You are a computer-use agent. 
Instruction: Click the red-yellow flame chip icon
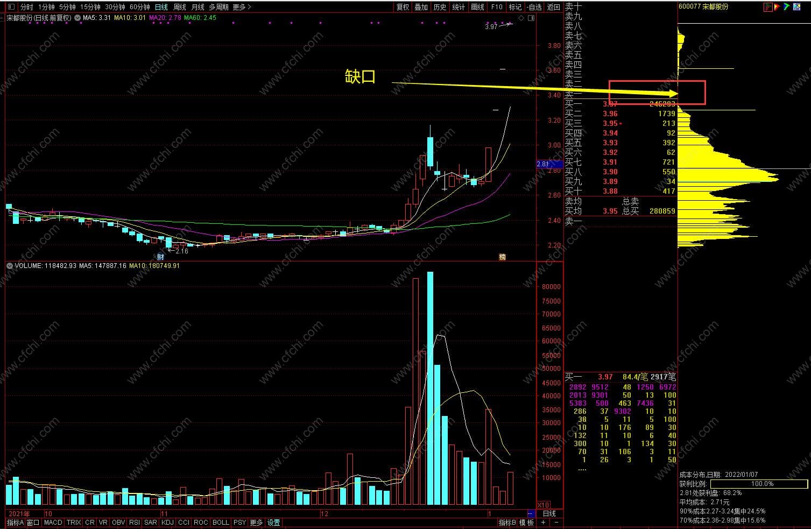[777, 7]
